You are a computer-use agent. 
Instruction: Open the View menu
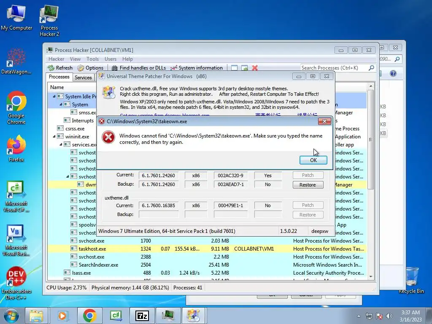pos(75,59)
